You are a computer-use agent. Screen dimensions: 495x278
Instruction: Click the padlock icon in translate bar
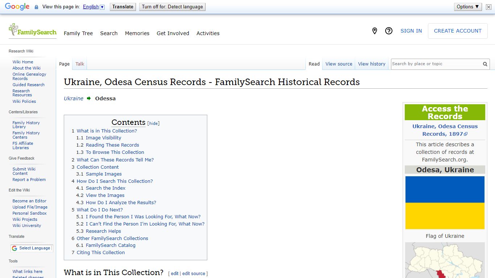click(x=36, y=7)
